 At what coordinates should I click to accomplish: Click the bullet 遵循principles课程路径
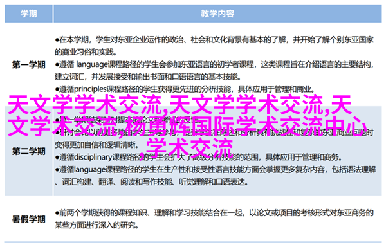pyautogui.click(x=184, y=89)
